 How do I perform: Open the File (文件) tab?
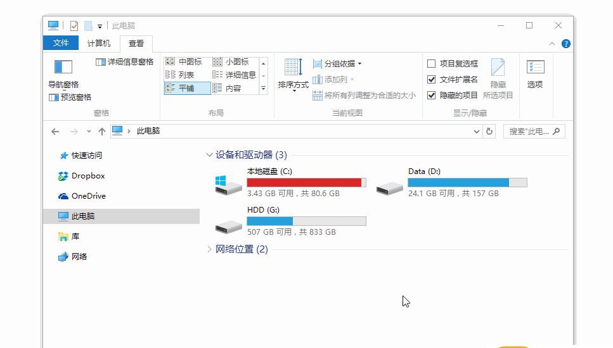[x=61, y=43]
